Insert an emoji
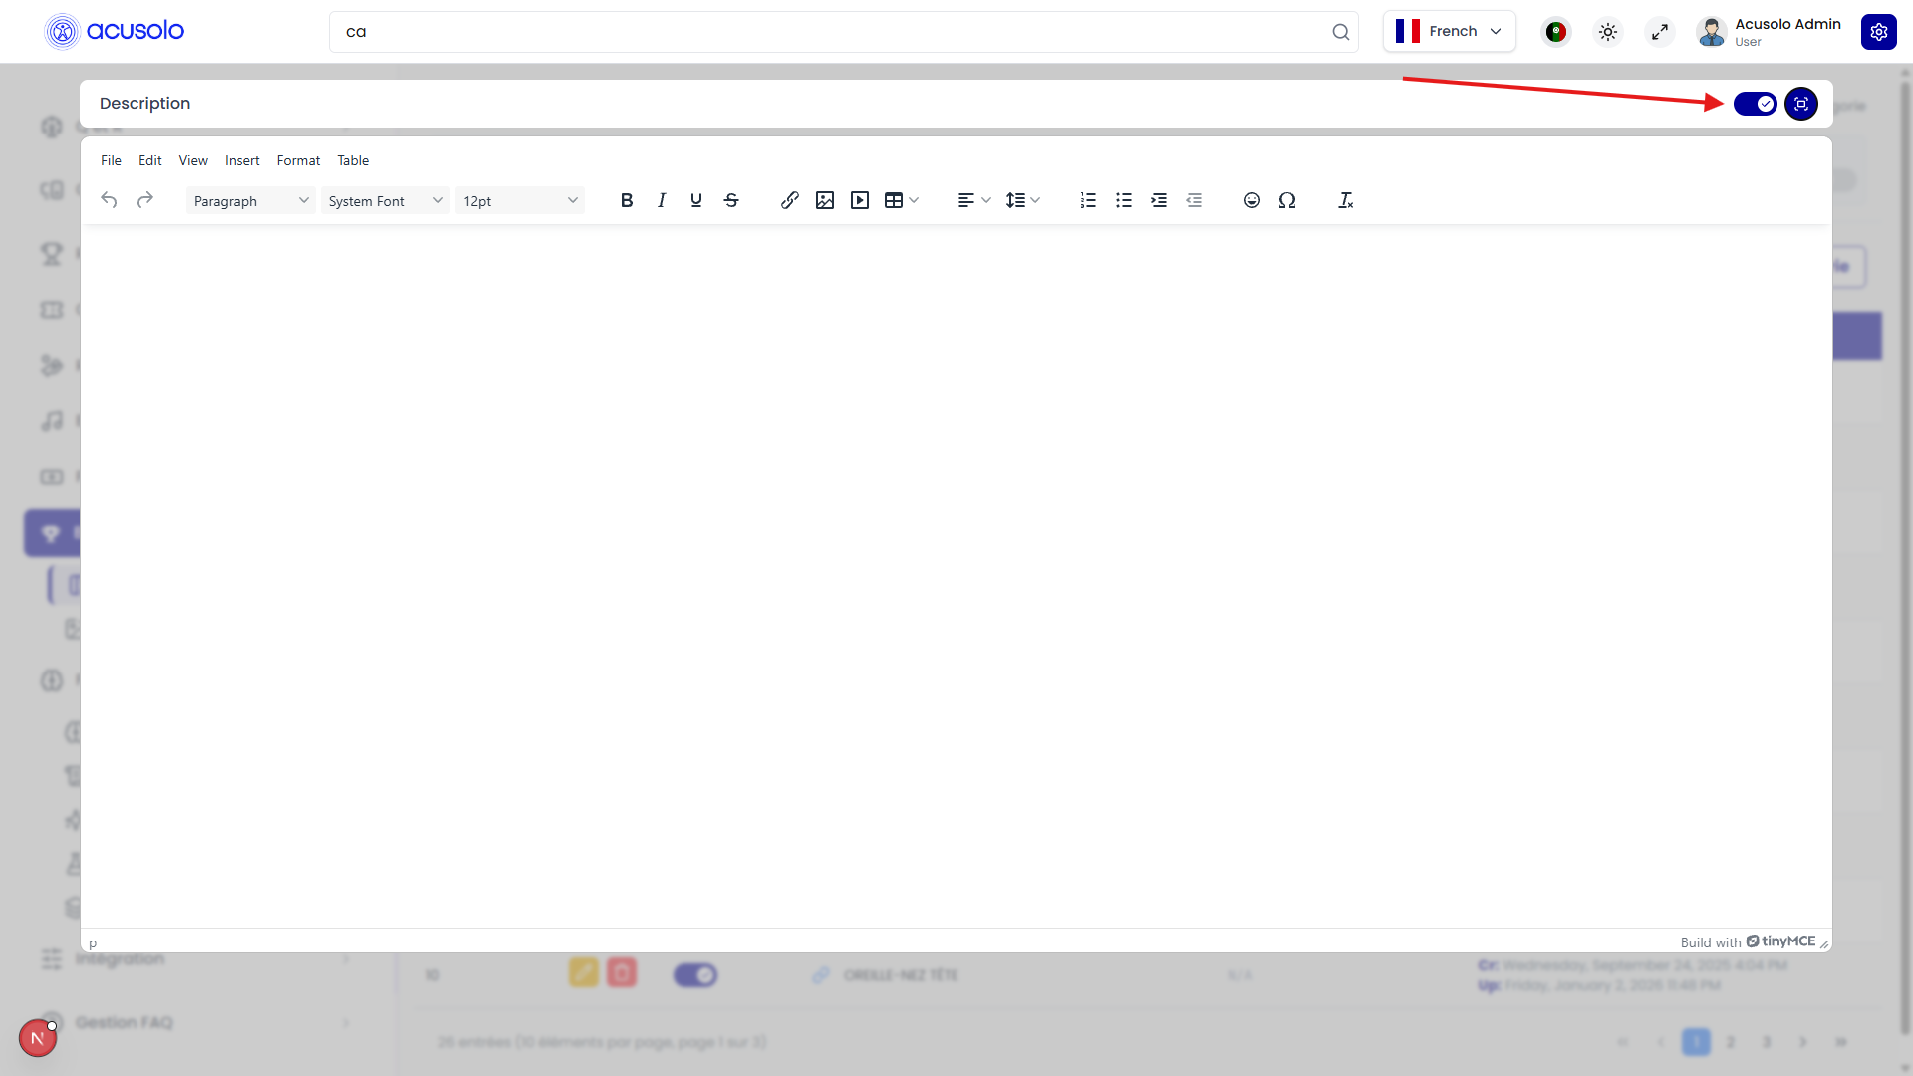This screenshot has height=1076, width=1913. point(1251,200)
